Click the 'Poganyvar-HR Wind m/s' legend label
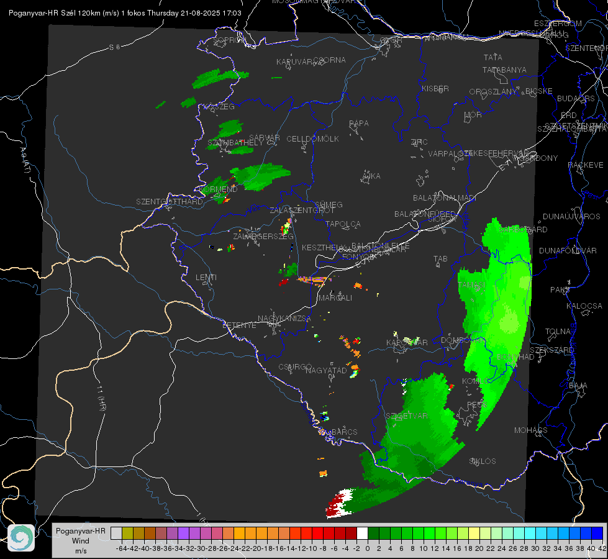This screenshot has height=559, width=608. tap(81, 541)
